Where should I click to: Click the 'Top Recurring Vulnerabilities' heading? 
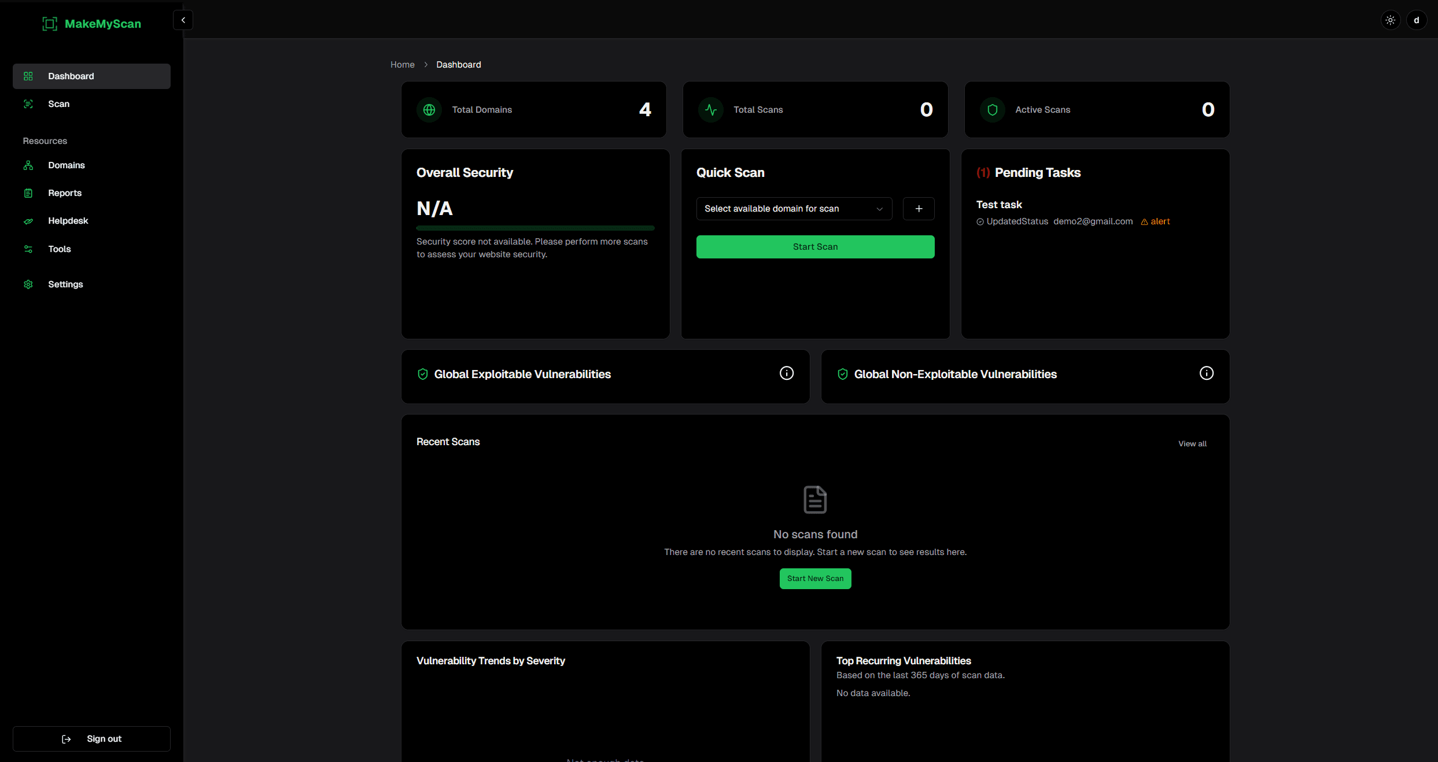[904, 661]
